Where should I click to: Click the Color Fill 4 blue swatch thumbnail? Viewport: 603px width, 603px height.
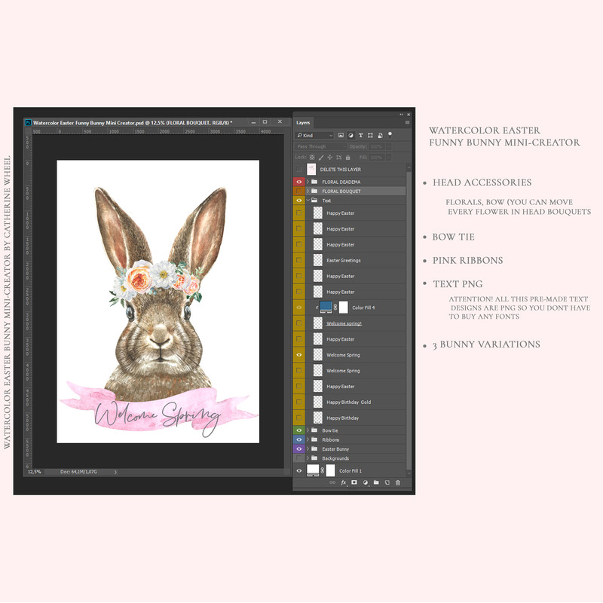(326, 307)
